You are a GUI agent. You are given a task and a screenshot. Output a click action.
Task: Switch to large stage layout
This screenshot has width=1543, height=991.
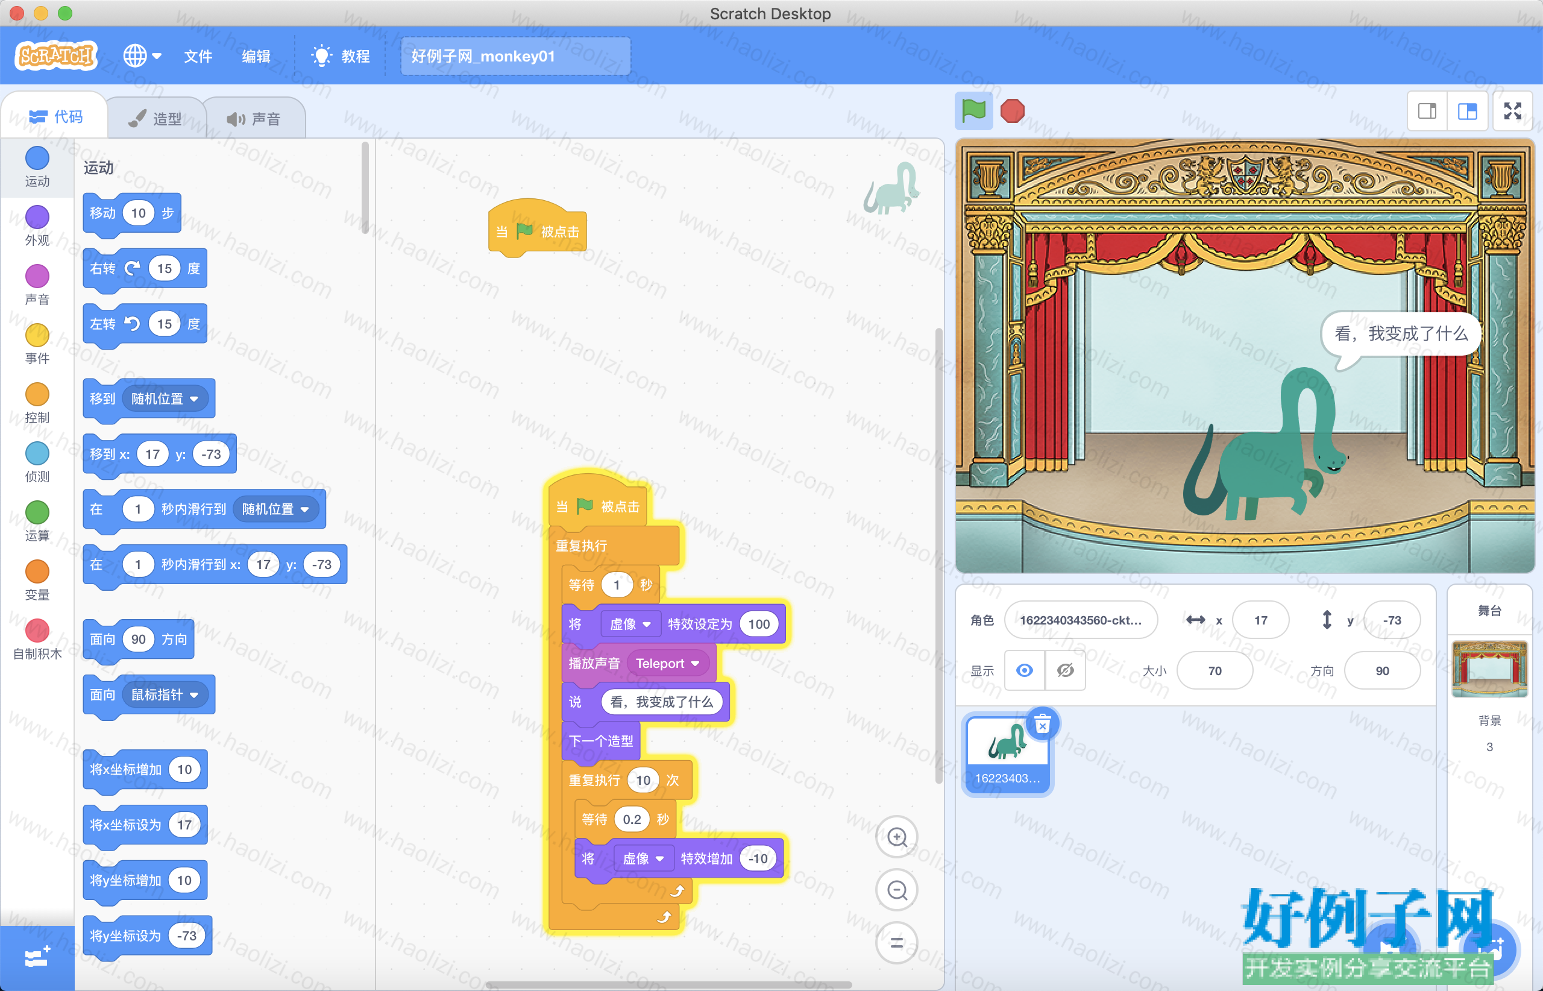point(1467,112)
